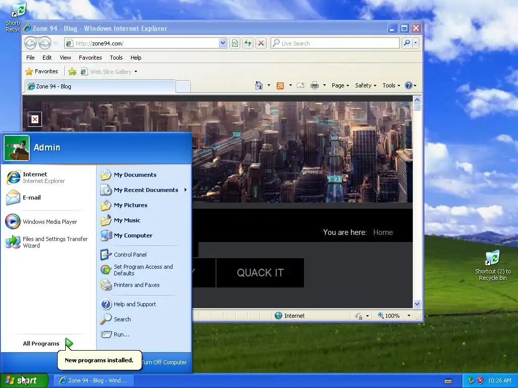Viewport: 518px width, 388px height.
Task: Open the command bar Tools dropdown
Action: click(x=391, y=85)
